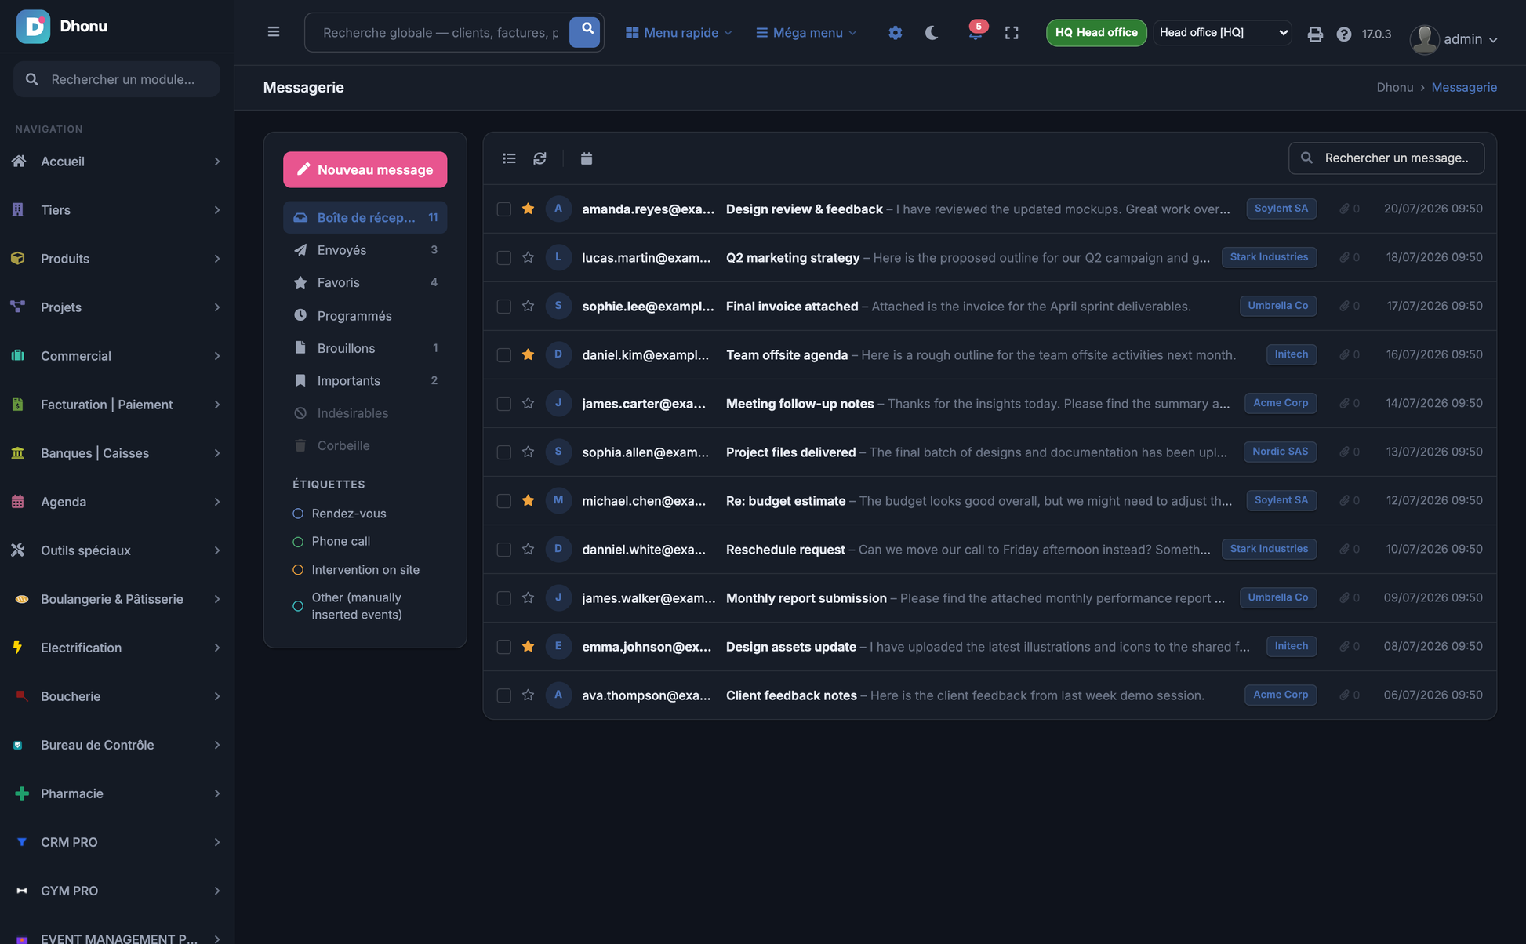Check the emma.johnson message checkbox

[x=503, y=647]
